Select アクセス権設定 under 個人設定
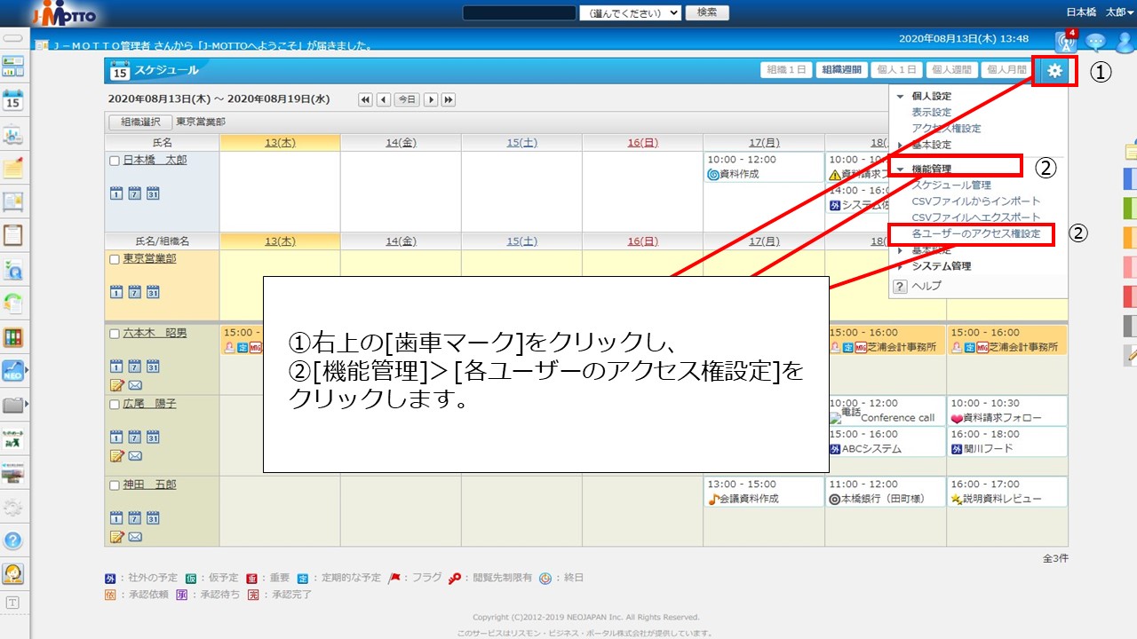 point(946,129)
